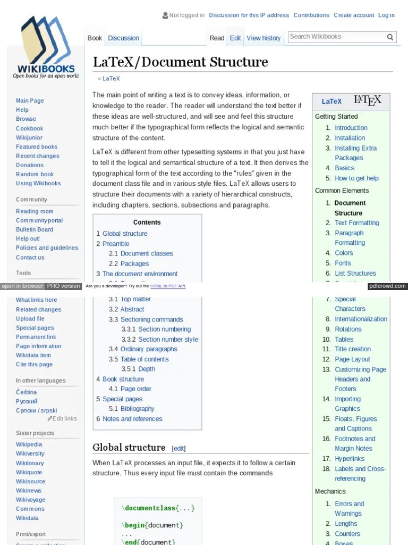Open the Contributions link
Viewport: 408px width, 545px height.
[311, 15]
